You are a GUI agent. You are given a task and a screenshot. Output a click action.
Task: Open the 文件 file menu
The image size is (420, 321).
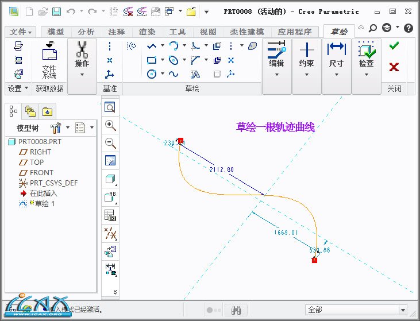pyautogui.click(x=21, y=32)
